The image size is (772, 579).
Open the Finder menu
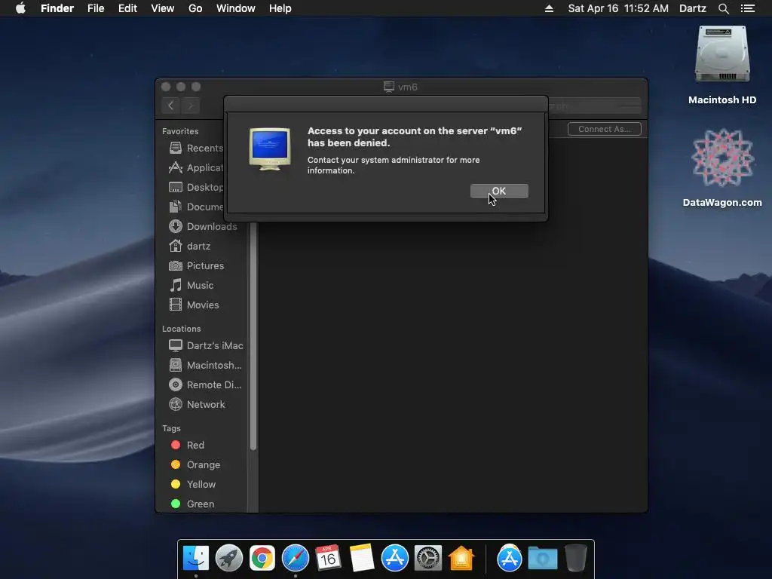[x=57, y=8]
